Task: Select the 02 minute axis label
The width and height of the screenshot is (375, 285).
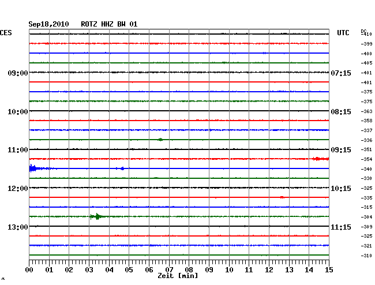Action: (69, 270)
